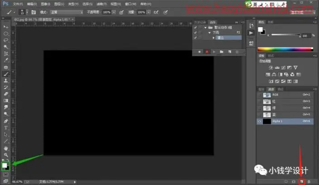Collapse the 默认动作 set triangle
The image size is (319, 185).
pyautogui.click(x=205, y=27)
